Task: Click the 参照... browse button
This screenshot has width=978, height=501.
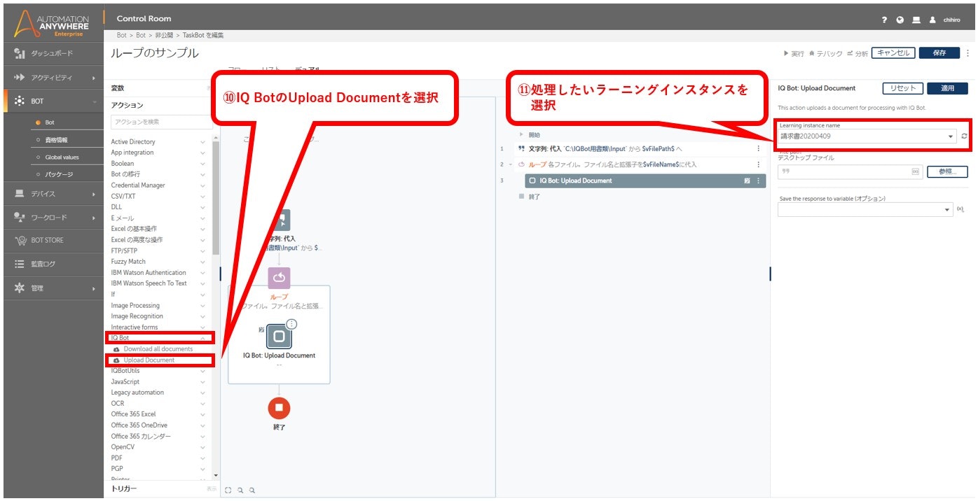Action: (948, 171)
